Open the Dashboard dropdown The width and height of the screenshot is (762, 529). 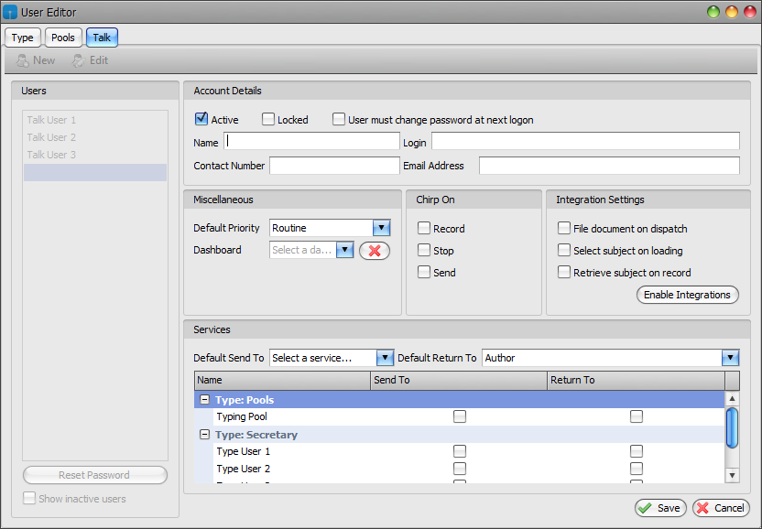point(344,250)
